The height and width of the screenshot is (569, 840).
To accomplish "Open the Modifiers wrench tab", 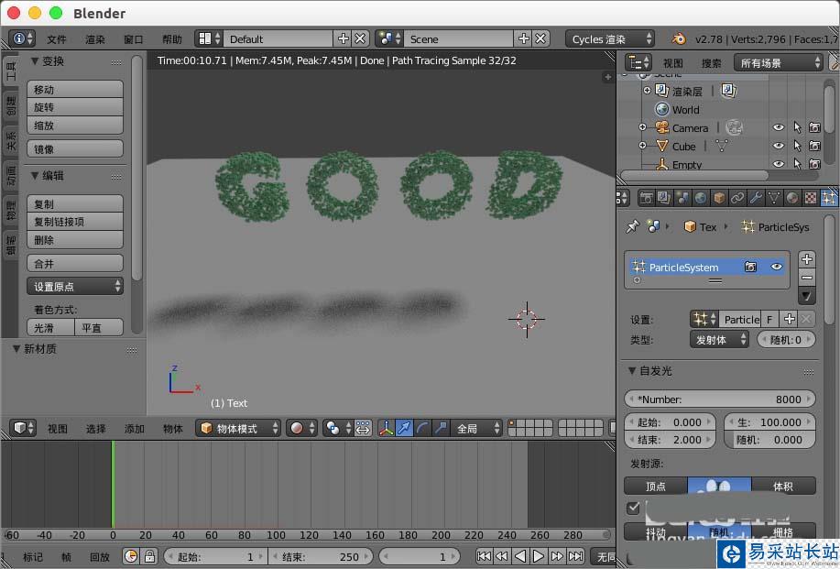I will 756,198.
